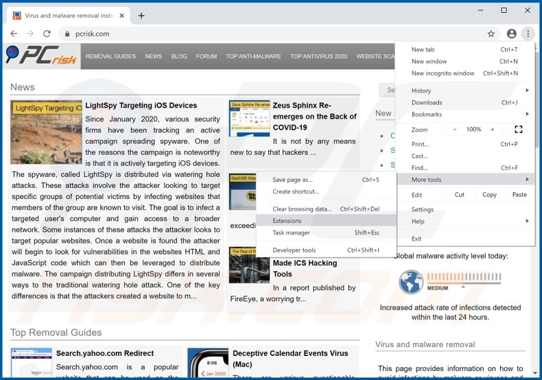This screenshot has width=542, height=380.
Task: Click the Zeus Sphinx article thumbnail
Action: 249,119
